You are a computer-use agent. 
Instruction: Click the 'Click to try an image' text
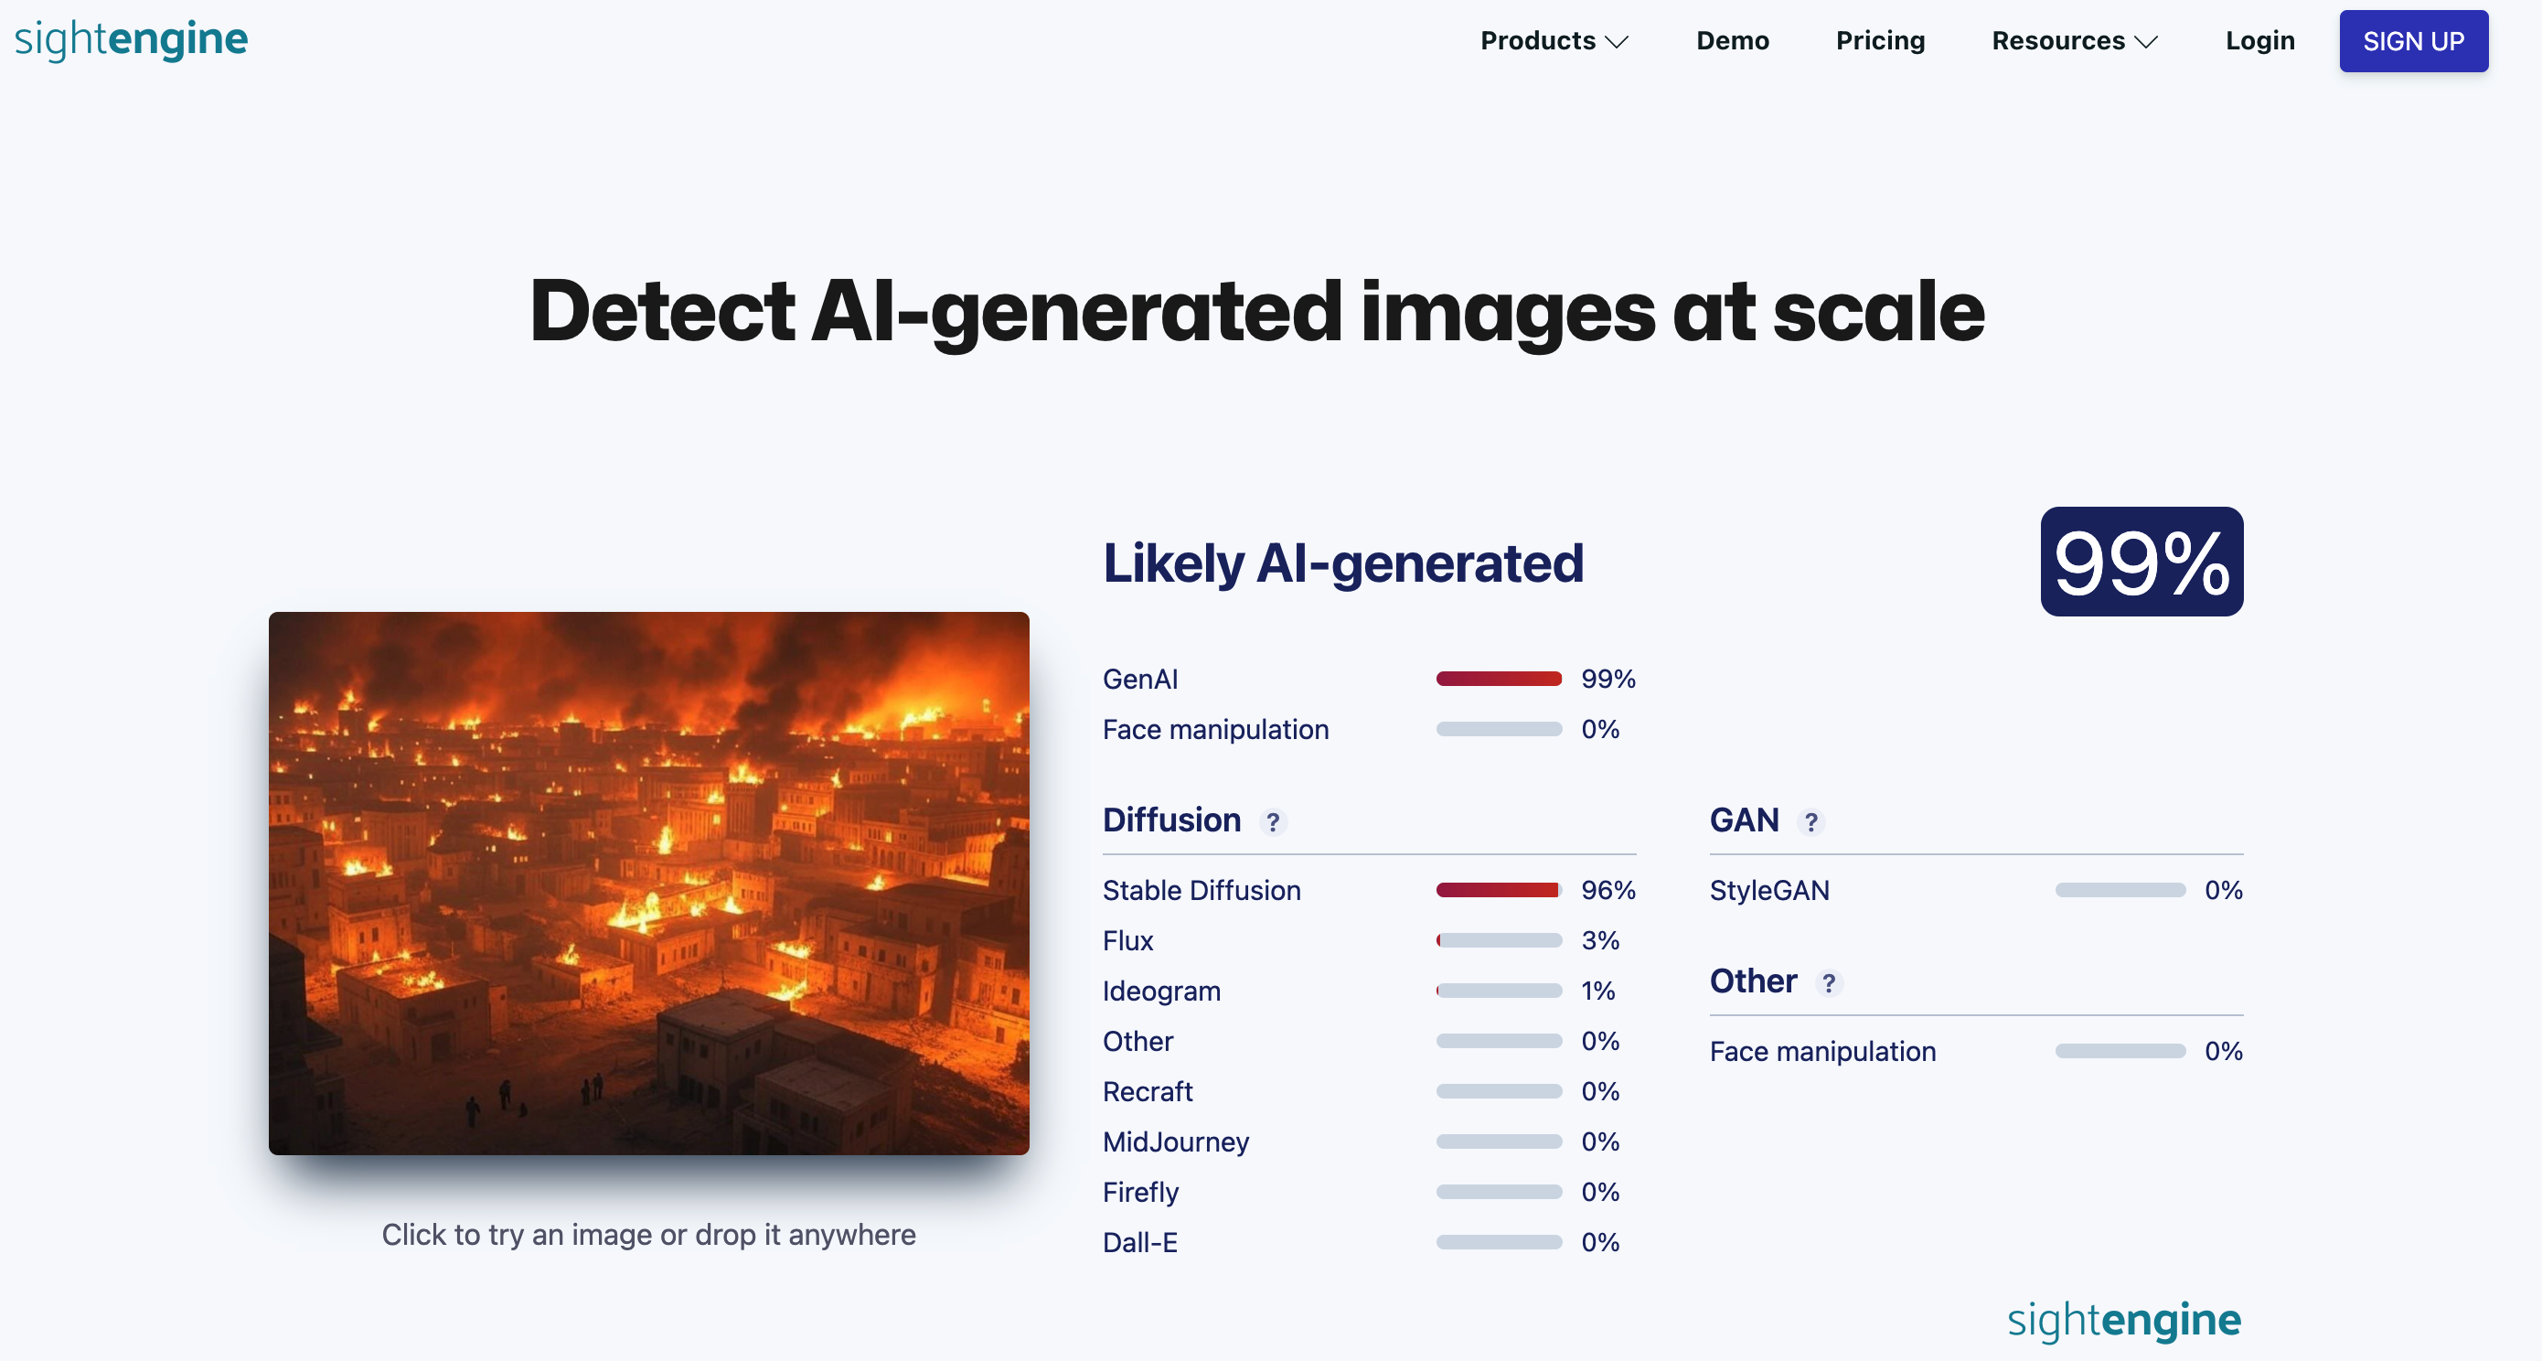click(648, 1235)
